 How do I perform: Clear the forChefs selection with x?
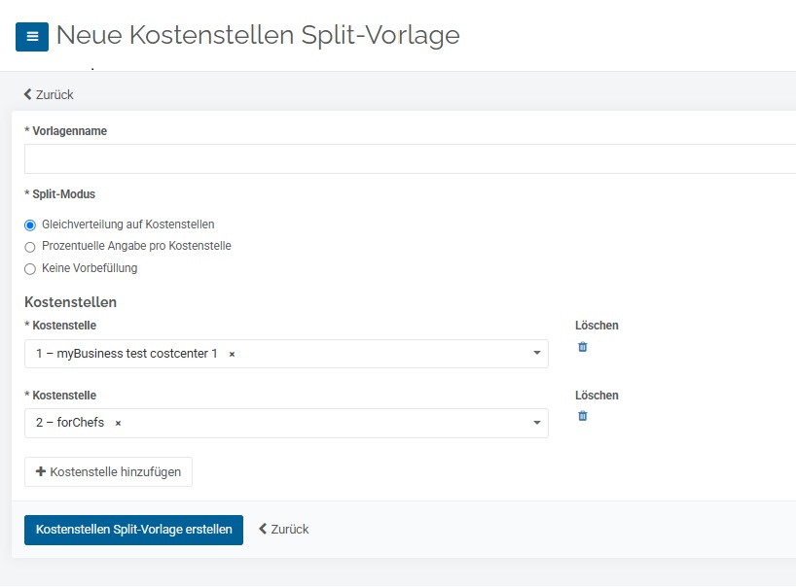pyautogui.click(x=118, y=424)
